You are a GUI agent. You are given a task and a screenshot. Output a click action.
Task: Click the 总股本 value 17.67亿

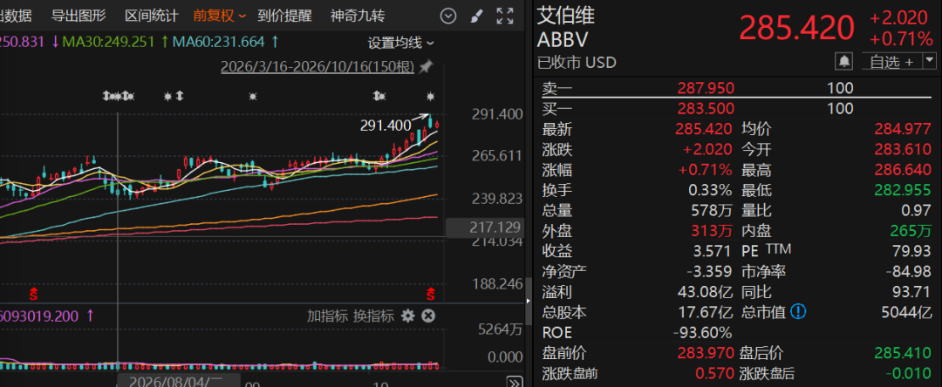[705, 313]
